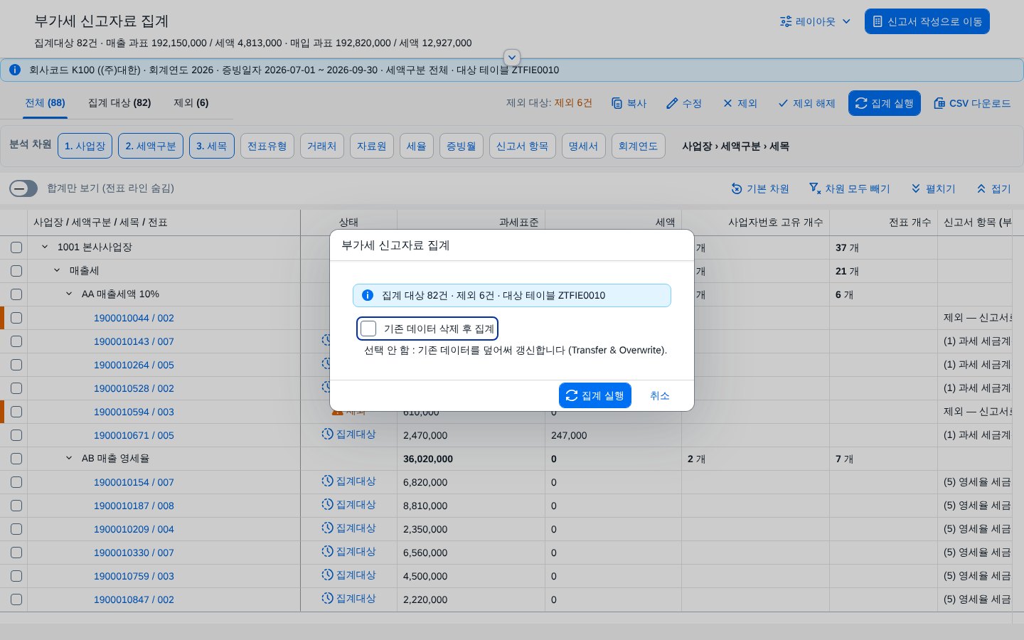The width and height of the screenshot is (1024, 640).
Task: Add the 전표유형 dimension chip
Action: tap(267, 146)
